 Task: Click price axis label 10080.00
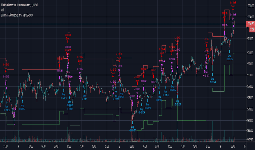pos(250,6)
